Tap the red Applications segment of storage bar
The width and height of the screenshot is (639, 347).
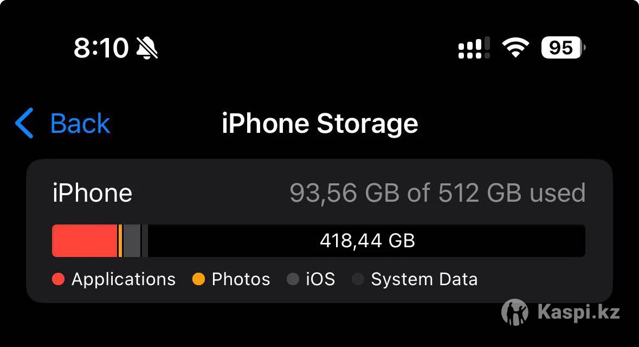[x=85, y=241]
